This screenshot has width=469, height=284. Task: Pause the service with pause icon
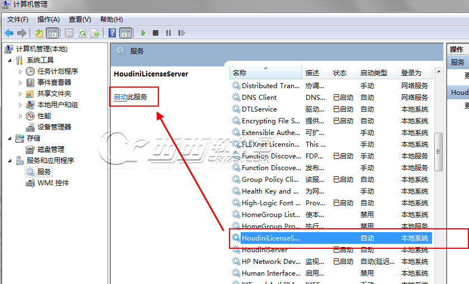[168, 33]
